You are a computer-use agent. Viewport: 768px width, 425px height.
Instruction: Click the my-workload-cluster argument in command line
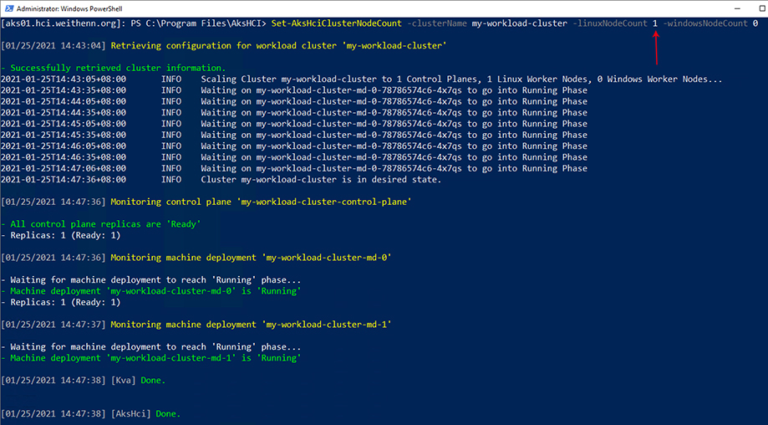point(519,23)
